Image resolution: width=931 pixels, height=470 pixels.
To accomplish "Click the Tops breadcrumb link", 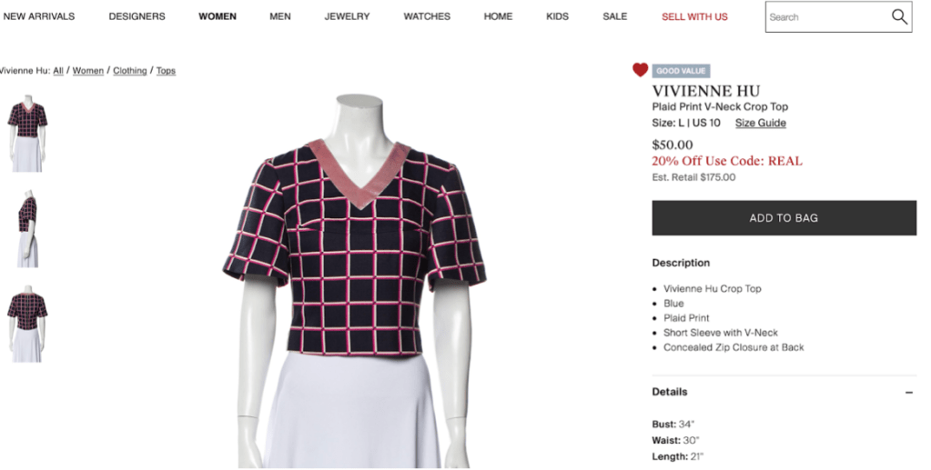I will [166, 71].
